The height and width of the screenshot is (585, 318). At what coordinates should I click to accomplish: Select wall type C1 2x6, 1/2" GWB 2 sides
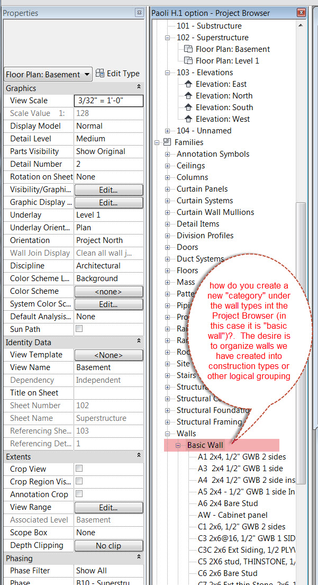point(242,526)
